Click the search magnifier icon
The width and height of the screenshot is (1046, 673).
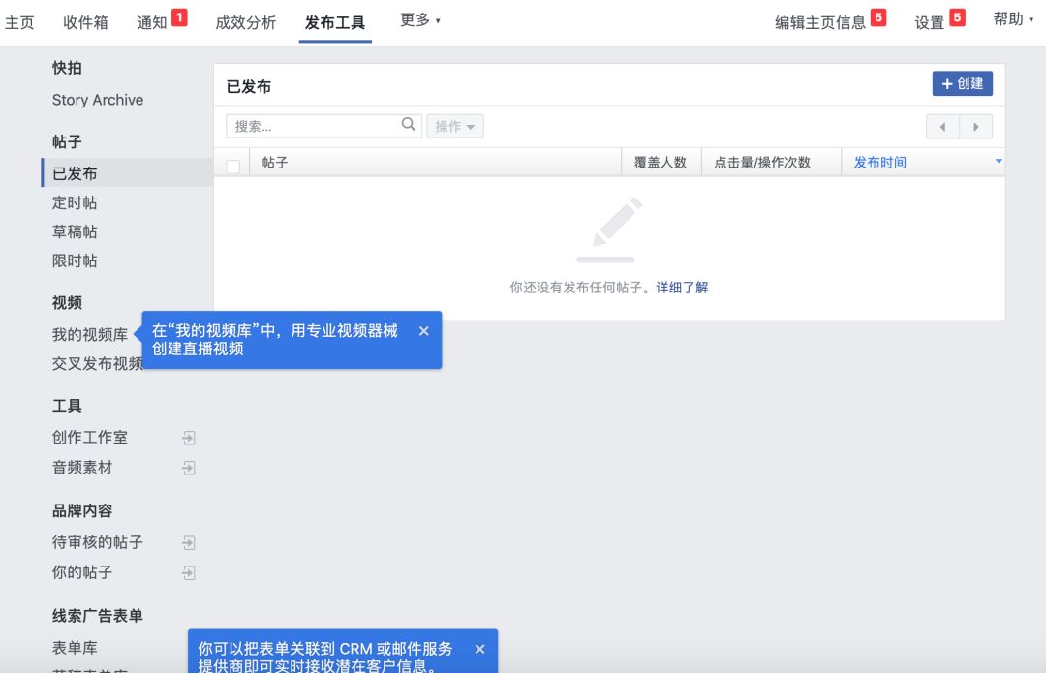[x=409, y=124]
